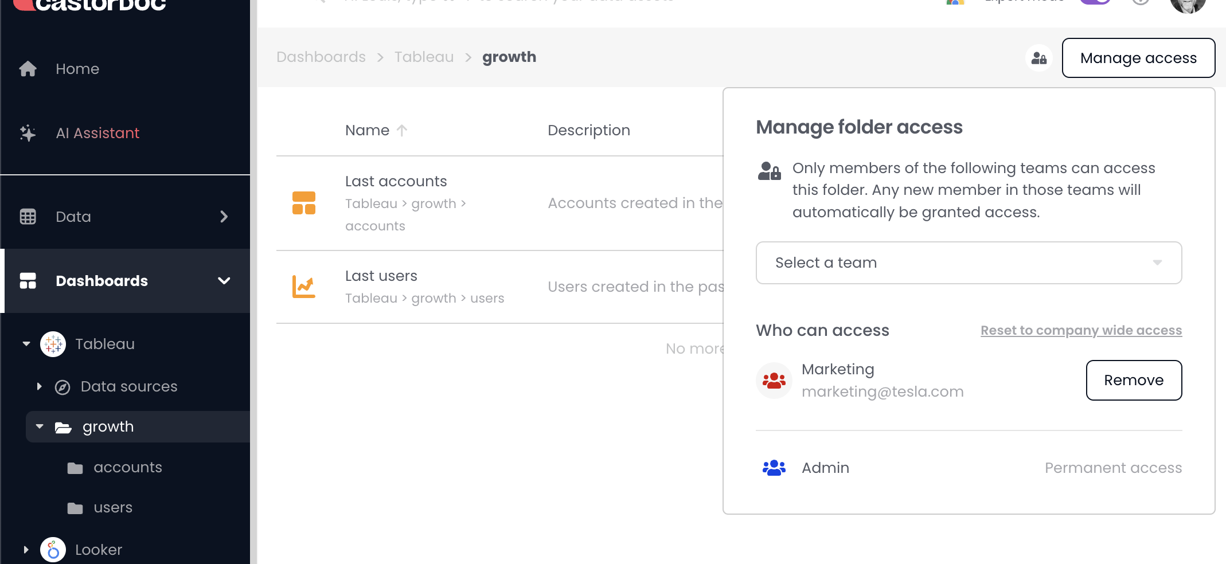This screenshot has height=564, width=1226.
Task: Click the user-lock icon beside Manage access
Action: coord(1038,58)
